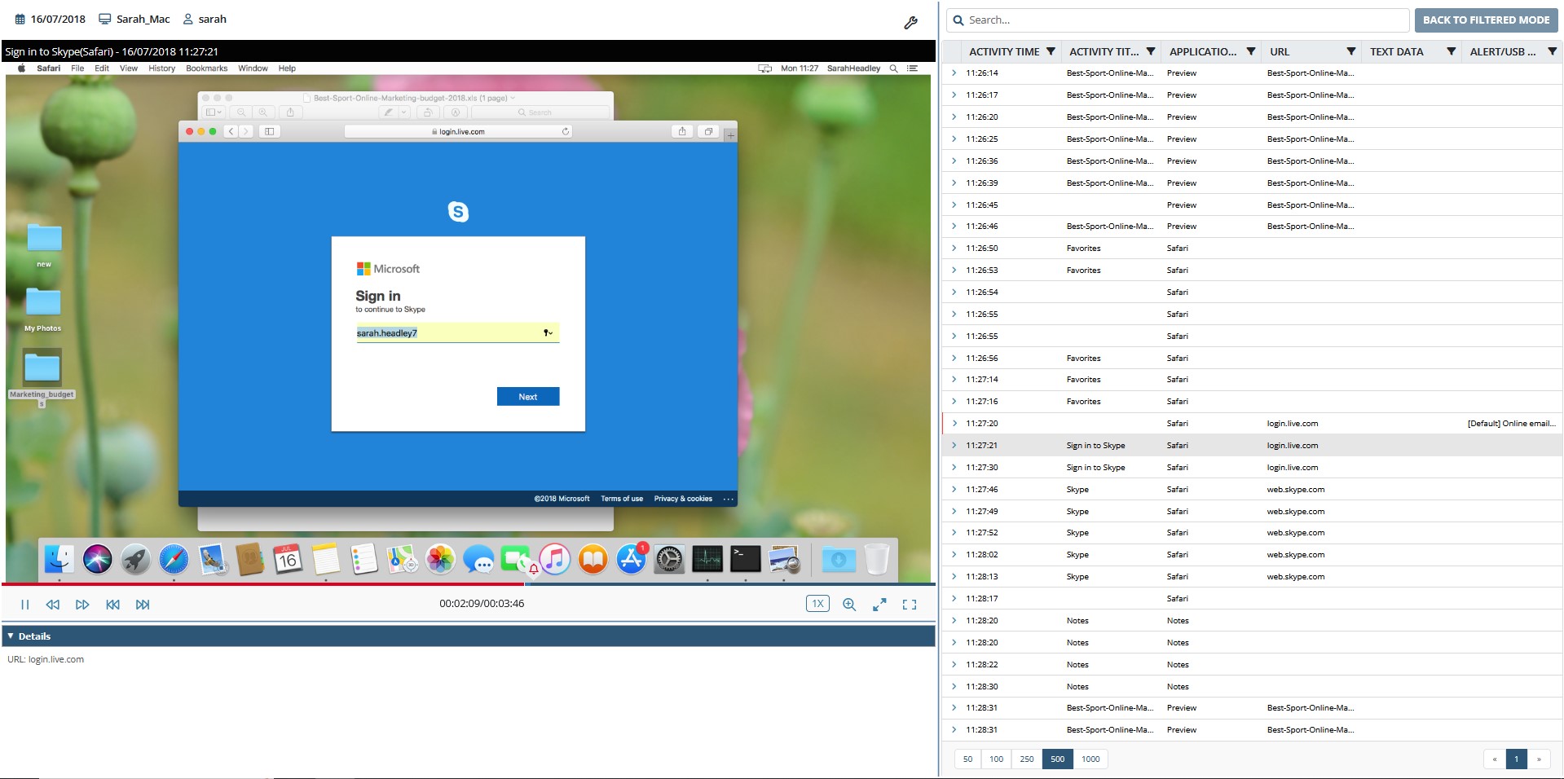Click the System Preferences dock icon
The height and width of the screenshot is (779, 1564).
[669, 559]
